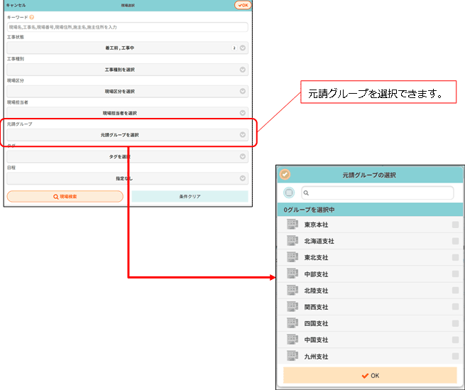Choose 北陸支社 from the group list
This screenshot has height=390, width=465.
tap(316, 291)
